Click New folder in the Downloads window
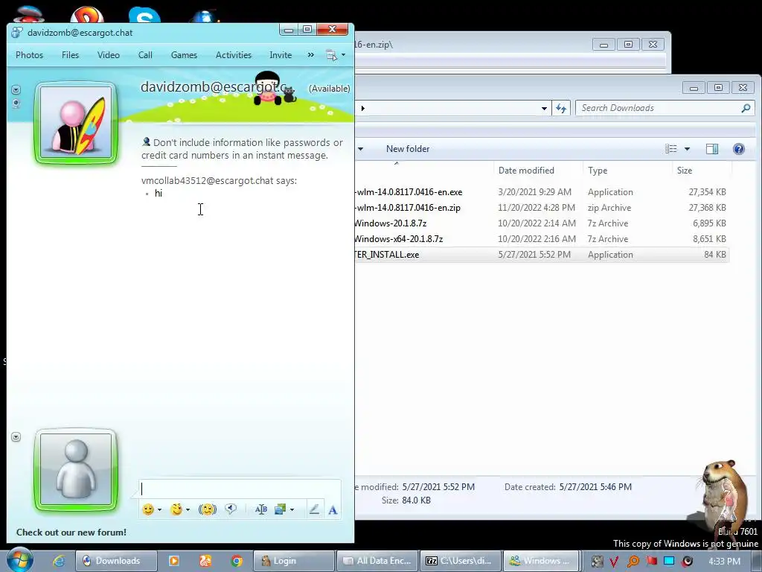 coord(408,149)
